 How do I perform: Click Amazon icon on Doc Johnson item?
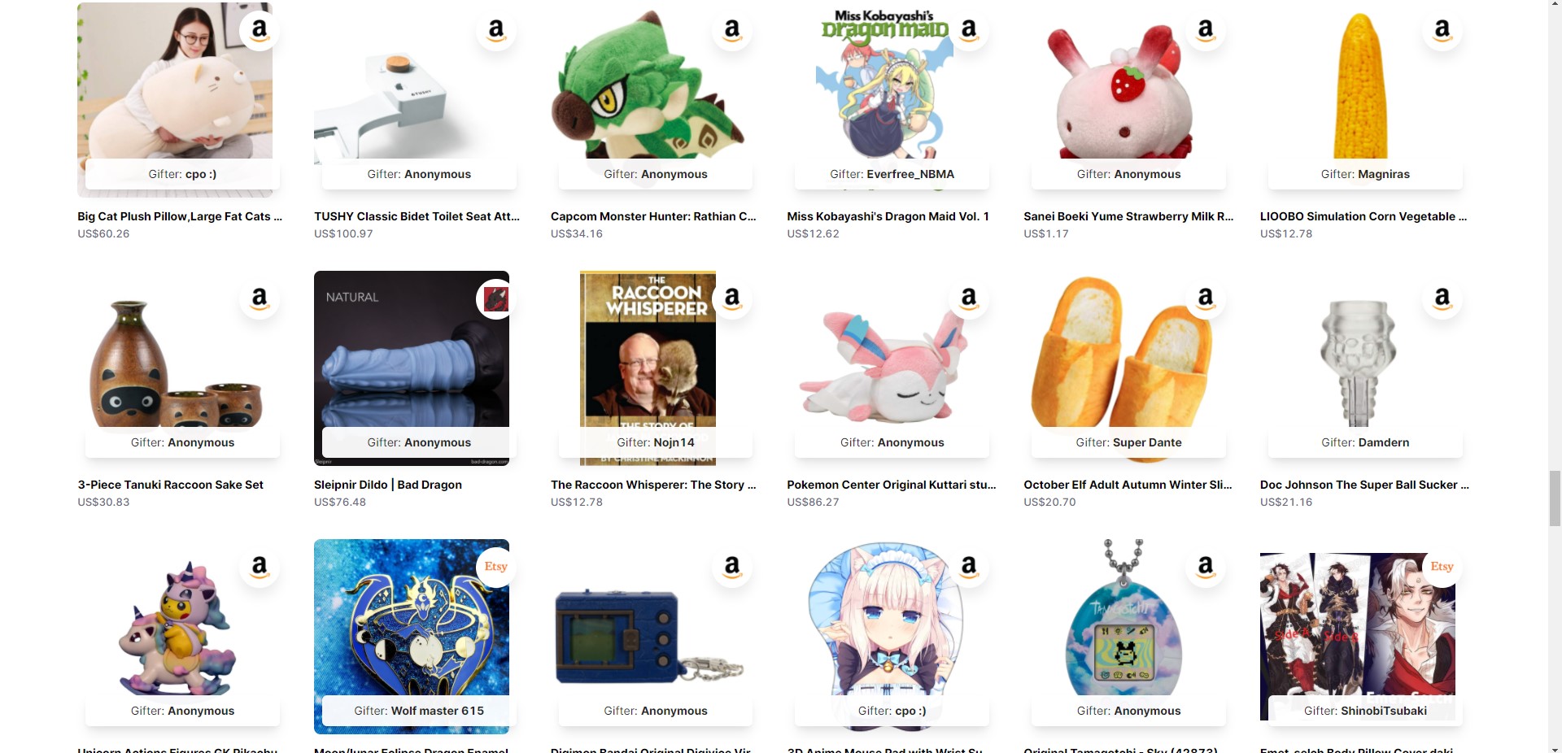(x=1442, y=299)
